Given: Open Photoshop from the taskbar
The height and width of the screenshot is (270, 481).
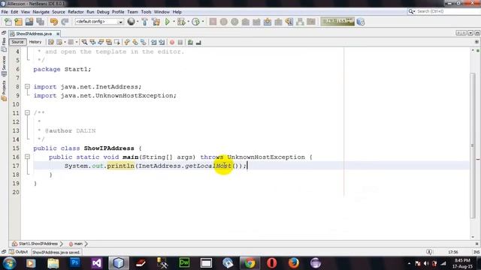Looking at the screenshot, I should point(74,263).
